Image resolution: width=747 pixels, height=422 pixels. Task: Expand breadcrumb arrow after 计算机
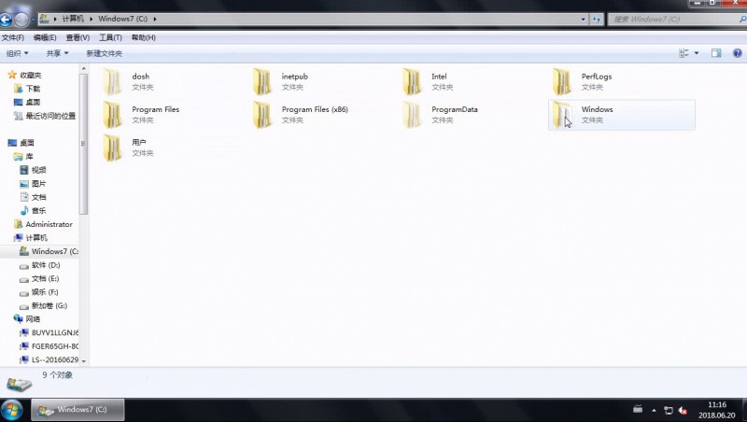[91, 19]
